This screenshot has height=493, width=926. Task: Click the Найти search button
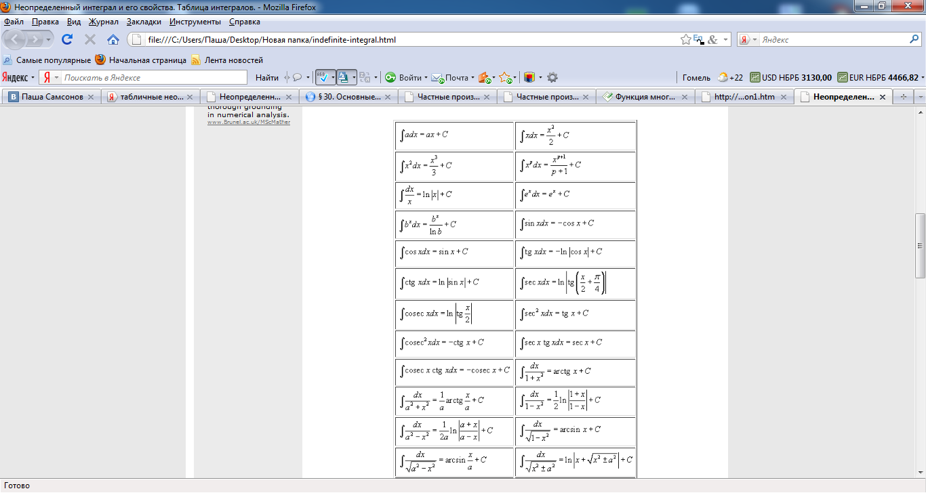pos(267,77)
